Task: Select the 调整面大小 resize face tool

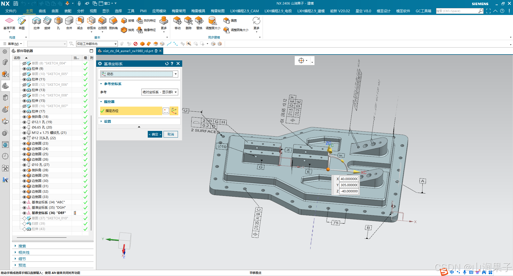Action: [213, 23]
